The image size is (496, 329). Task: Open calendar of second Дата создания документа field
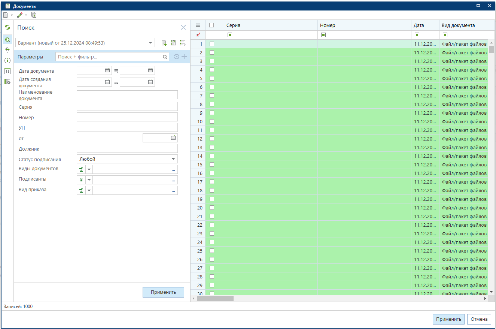pos(150,82)
